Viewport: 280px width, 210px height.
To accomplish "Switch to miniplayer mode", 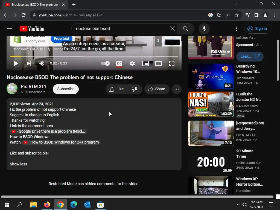I will coord(145,63).
